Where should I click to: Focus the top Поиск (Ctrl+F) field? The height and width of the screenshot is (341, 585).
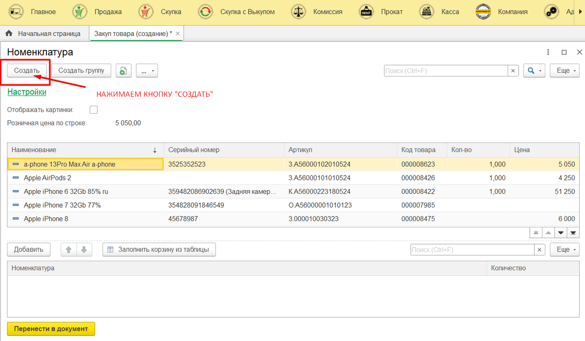click(x=446, y=71)
